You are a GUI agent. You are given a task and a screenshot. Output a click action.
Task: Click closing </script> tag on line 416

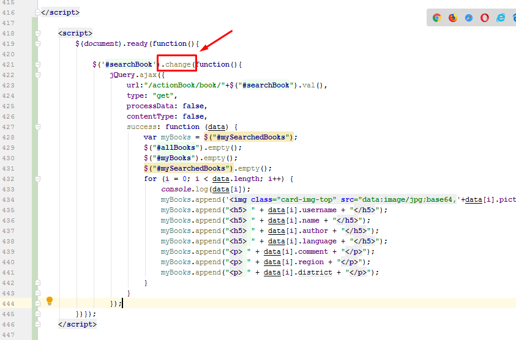pyautogui.click(x=60, y=12)
